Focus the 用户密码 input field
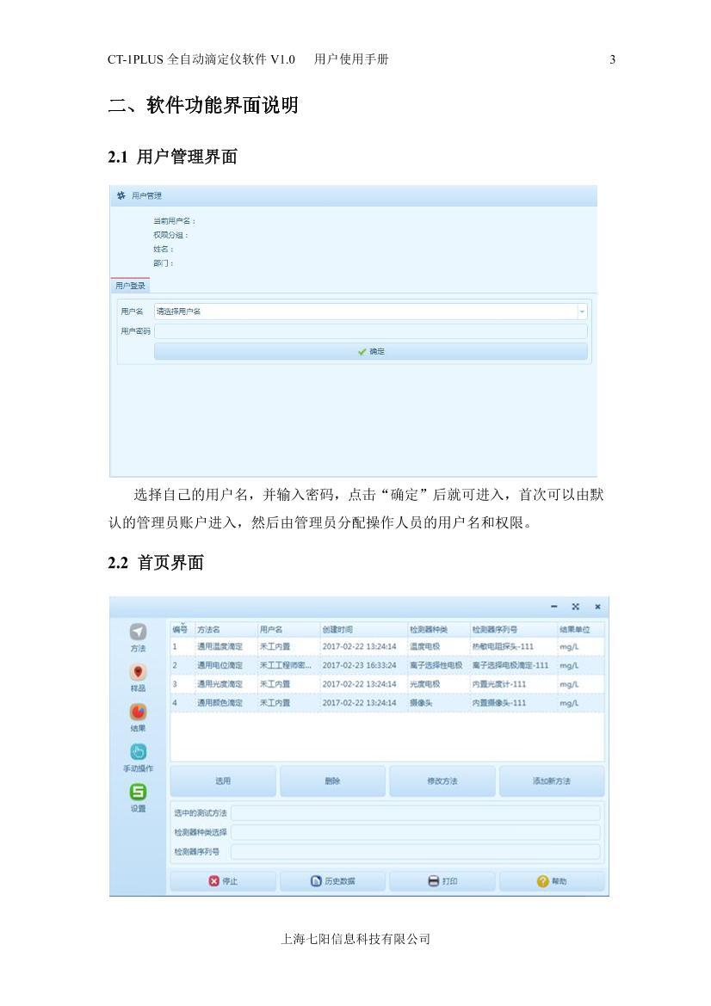 tap(371, 331)
